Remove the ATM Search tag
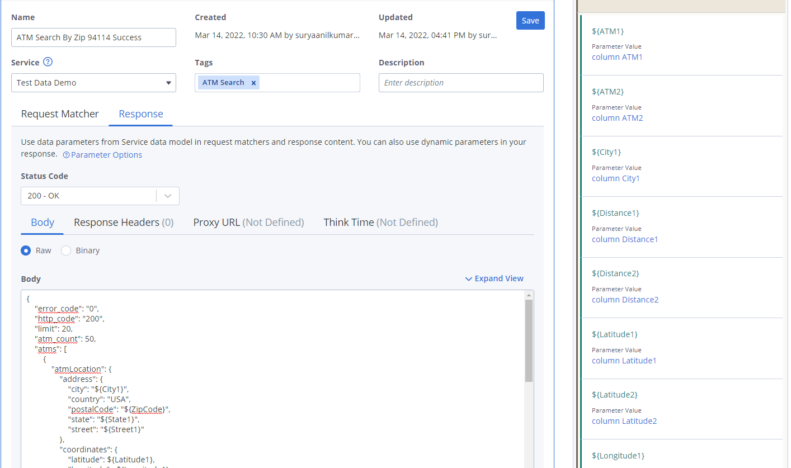 [253, 83]
